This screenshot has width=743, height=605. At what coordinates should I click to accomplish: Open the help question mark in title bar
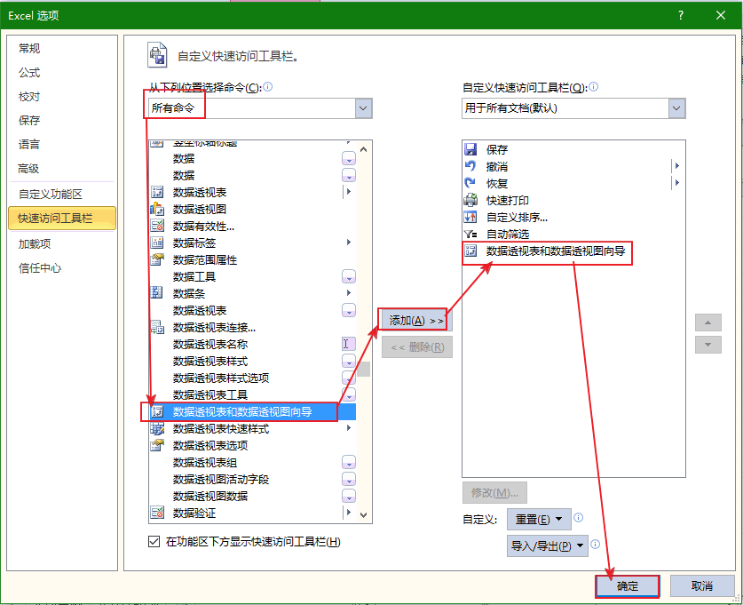coord(681,15)
